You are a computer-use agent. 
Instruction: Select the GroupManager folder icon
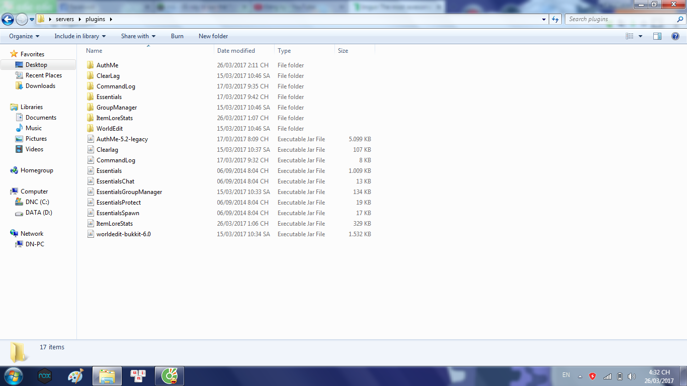[91, 108]
